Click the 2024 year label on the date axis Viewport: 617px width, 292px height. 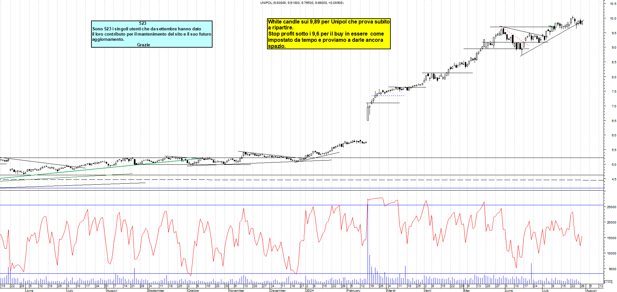310,290
